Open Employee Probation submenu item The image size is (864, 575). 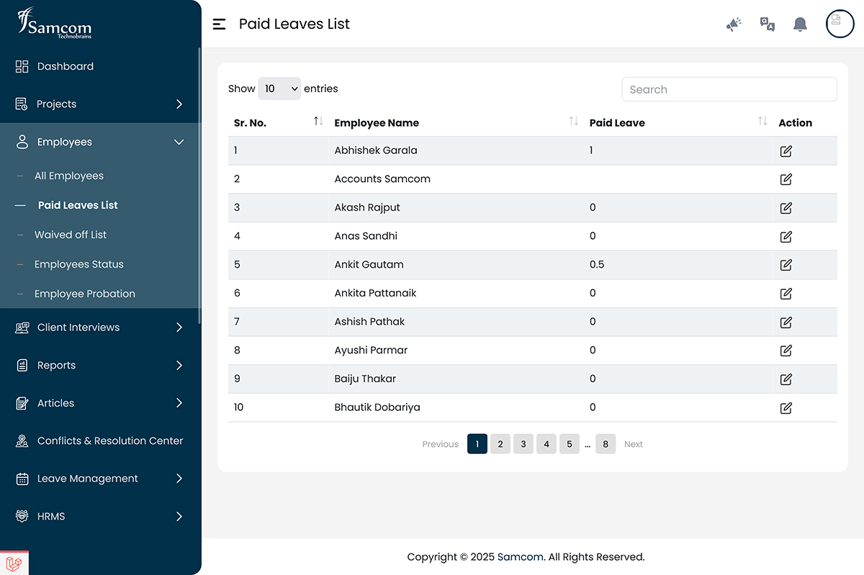pos(85,294)
